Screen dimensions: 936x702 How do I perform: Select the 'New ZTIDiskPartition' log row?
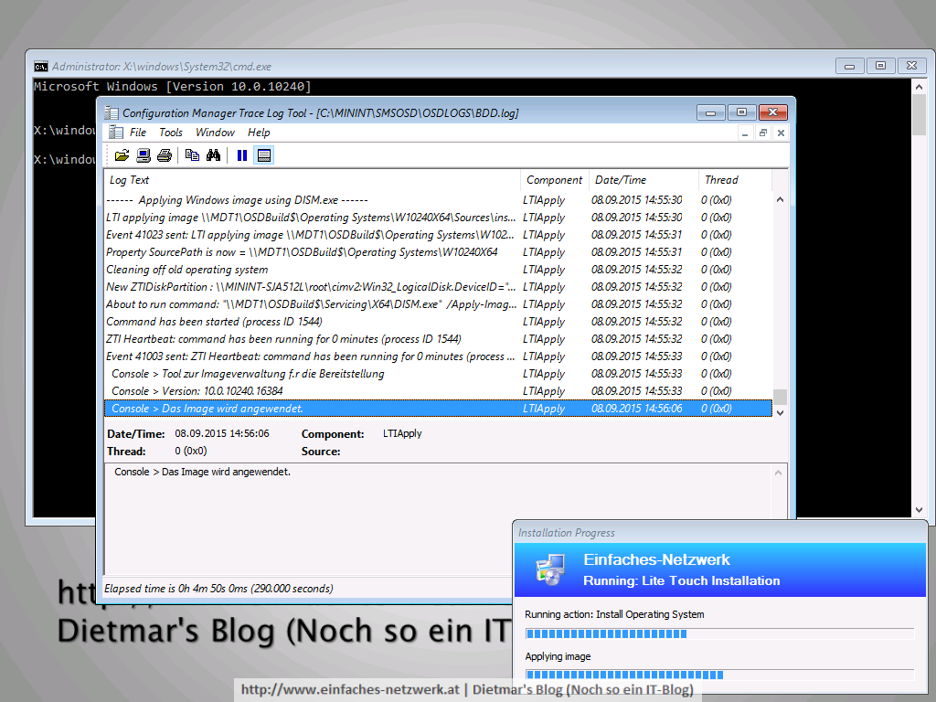(438, 286)
